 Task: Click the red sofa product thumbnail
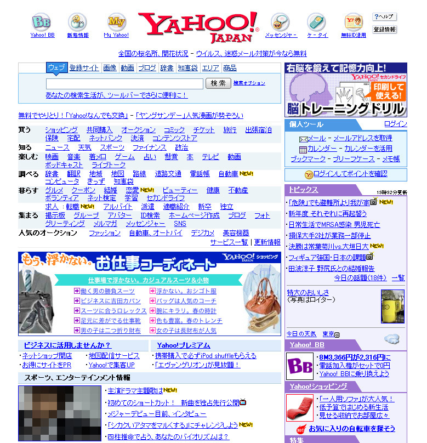(300, 408)
